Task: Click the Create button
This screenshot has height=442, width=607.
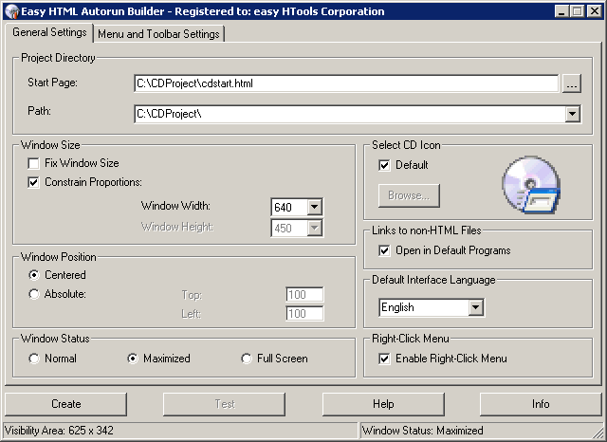Action: click(x=65, y=404)
